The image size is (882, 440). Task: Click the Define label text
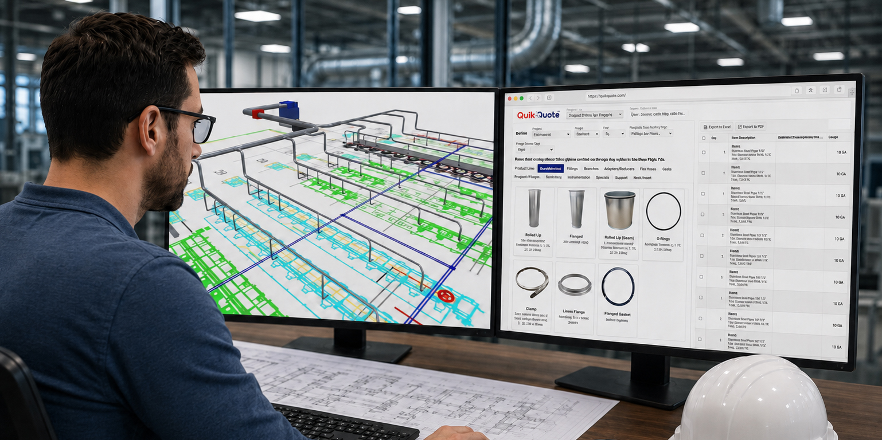point(521,133)
